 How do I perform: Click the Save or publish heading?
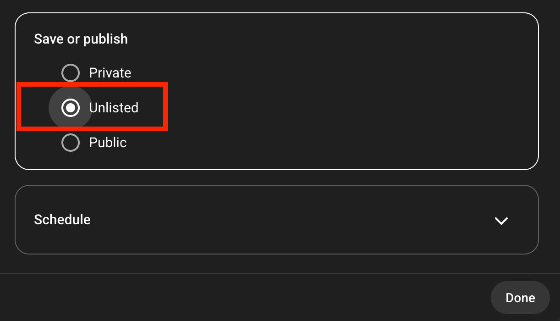[x=81, y=39]
